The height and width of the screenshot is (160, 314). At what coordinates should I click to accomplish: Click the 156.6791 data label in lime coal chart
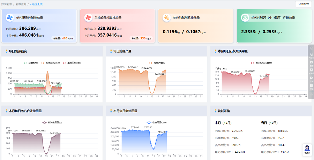pos(236,72)
